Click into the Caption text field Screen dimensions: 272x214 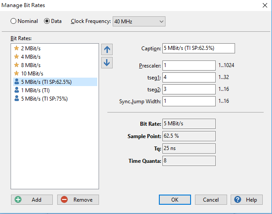pos(198,48)
